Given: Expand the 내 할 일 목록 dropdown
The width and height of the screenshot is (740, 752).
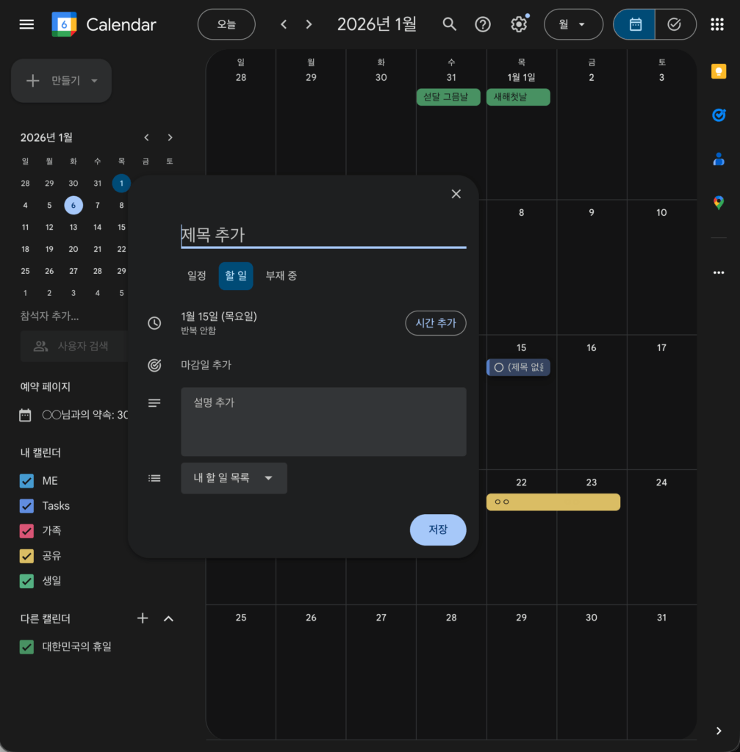Looking at the screenshot, I should tap(234, 478).
